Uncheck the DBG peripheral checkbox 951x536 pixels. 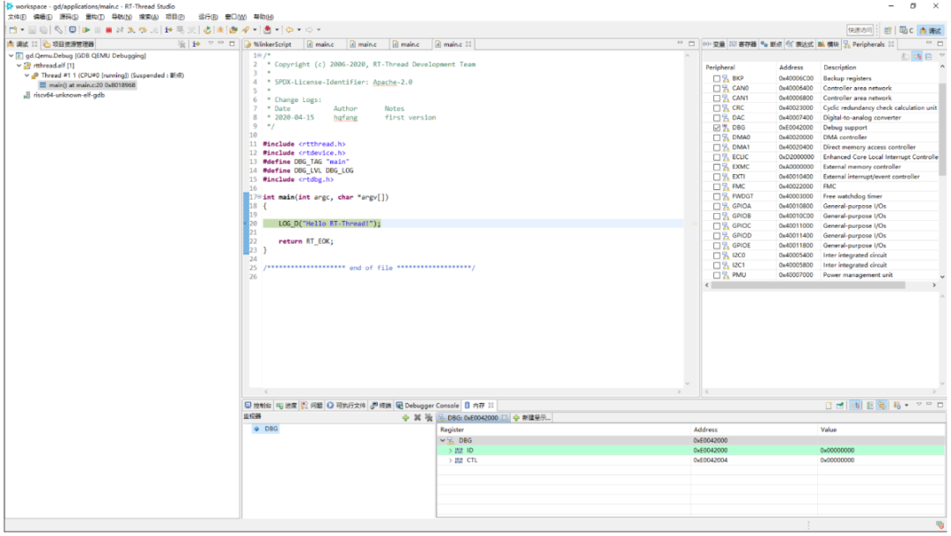coord(717,128)
